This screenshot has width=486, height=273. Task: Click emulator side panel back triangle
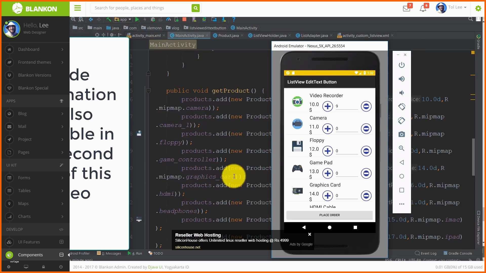click(402, 162)
